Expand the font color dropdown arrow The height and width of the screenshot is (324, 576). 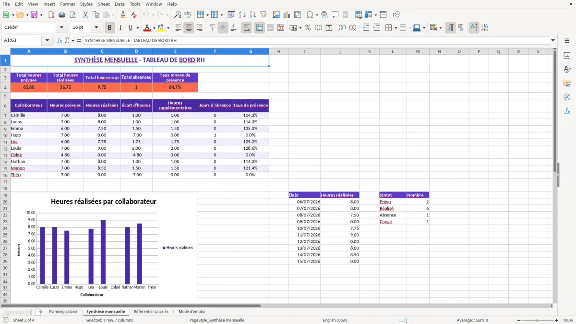154,28
